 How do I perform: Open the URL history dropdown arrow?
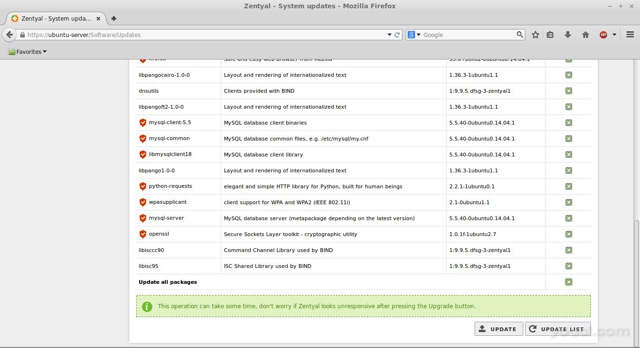389,35
